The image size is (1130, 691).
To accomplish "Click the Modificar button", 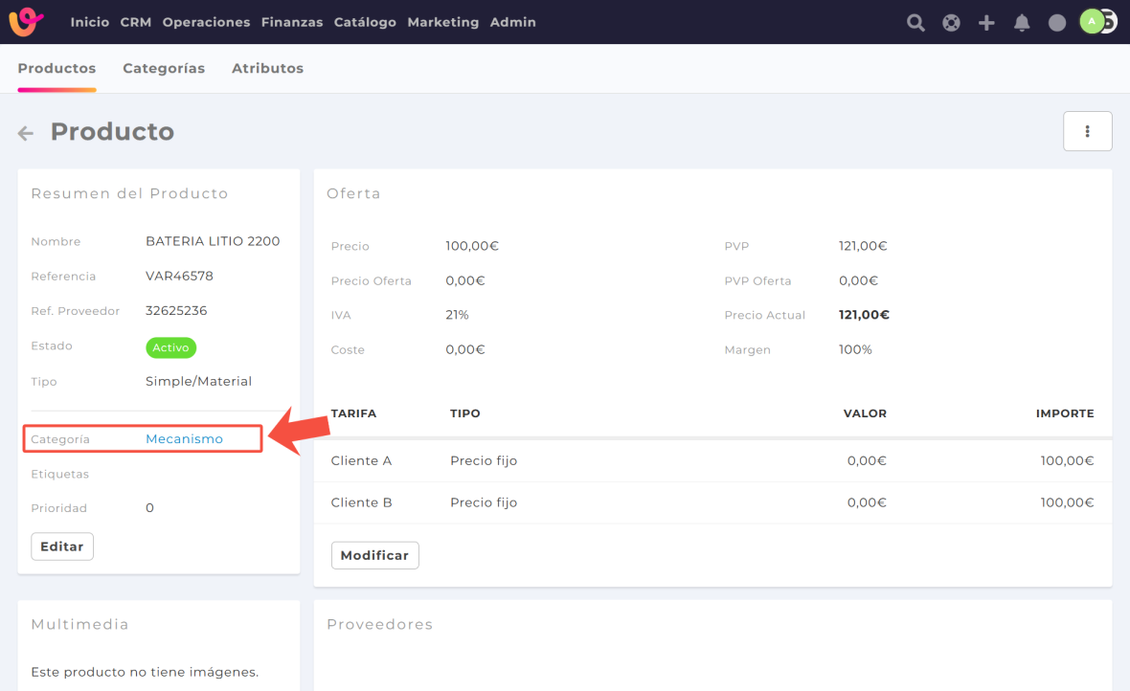I will point(374,555).
